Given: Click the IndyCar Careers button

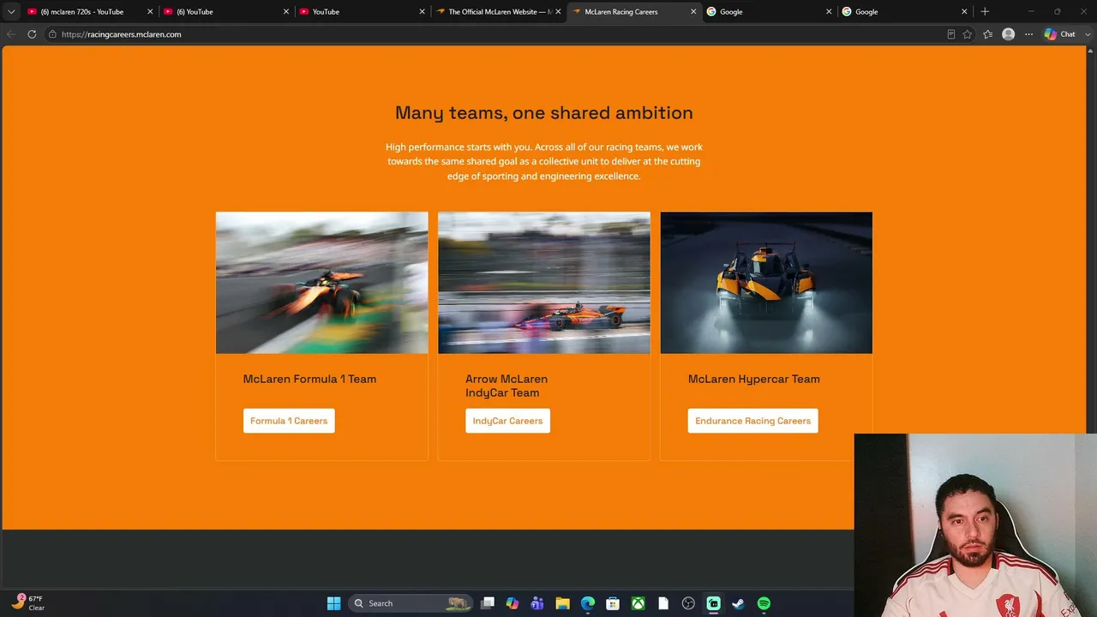Looking at the screenshot, I should [x=507, y=421].
